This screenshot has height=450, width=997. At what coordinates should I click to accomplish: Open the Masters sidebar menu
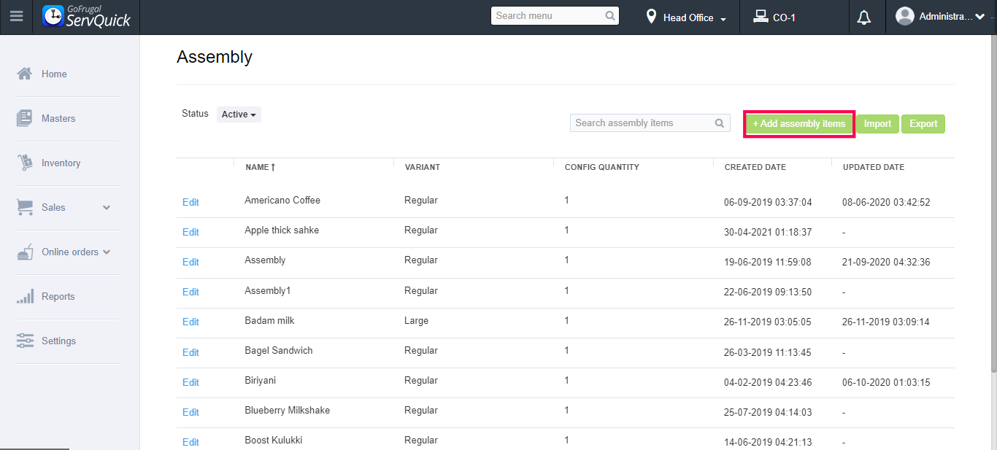pyautogui.click(x=58, y=118)
